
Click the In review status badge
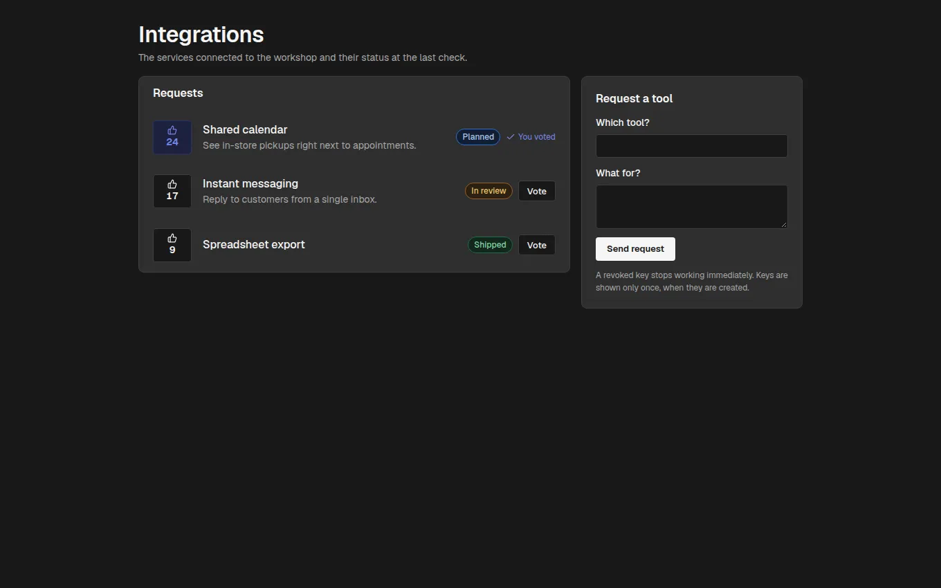pos(488,191)
